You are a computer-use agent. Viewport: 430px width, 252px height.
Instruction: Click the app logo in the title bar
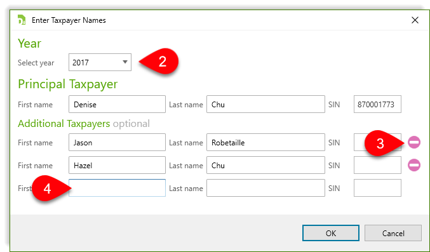(22, 20)
